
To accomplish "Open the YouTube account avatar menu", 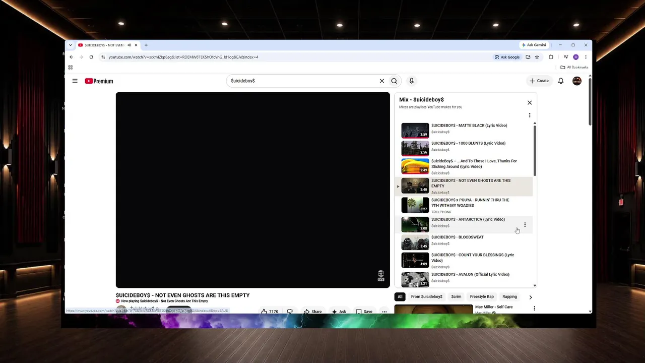I will tap(577, 81).
